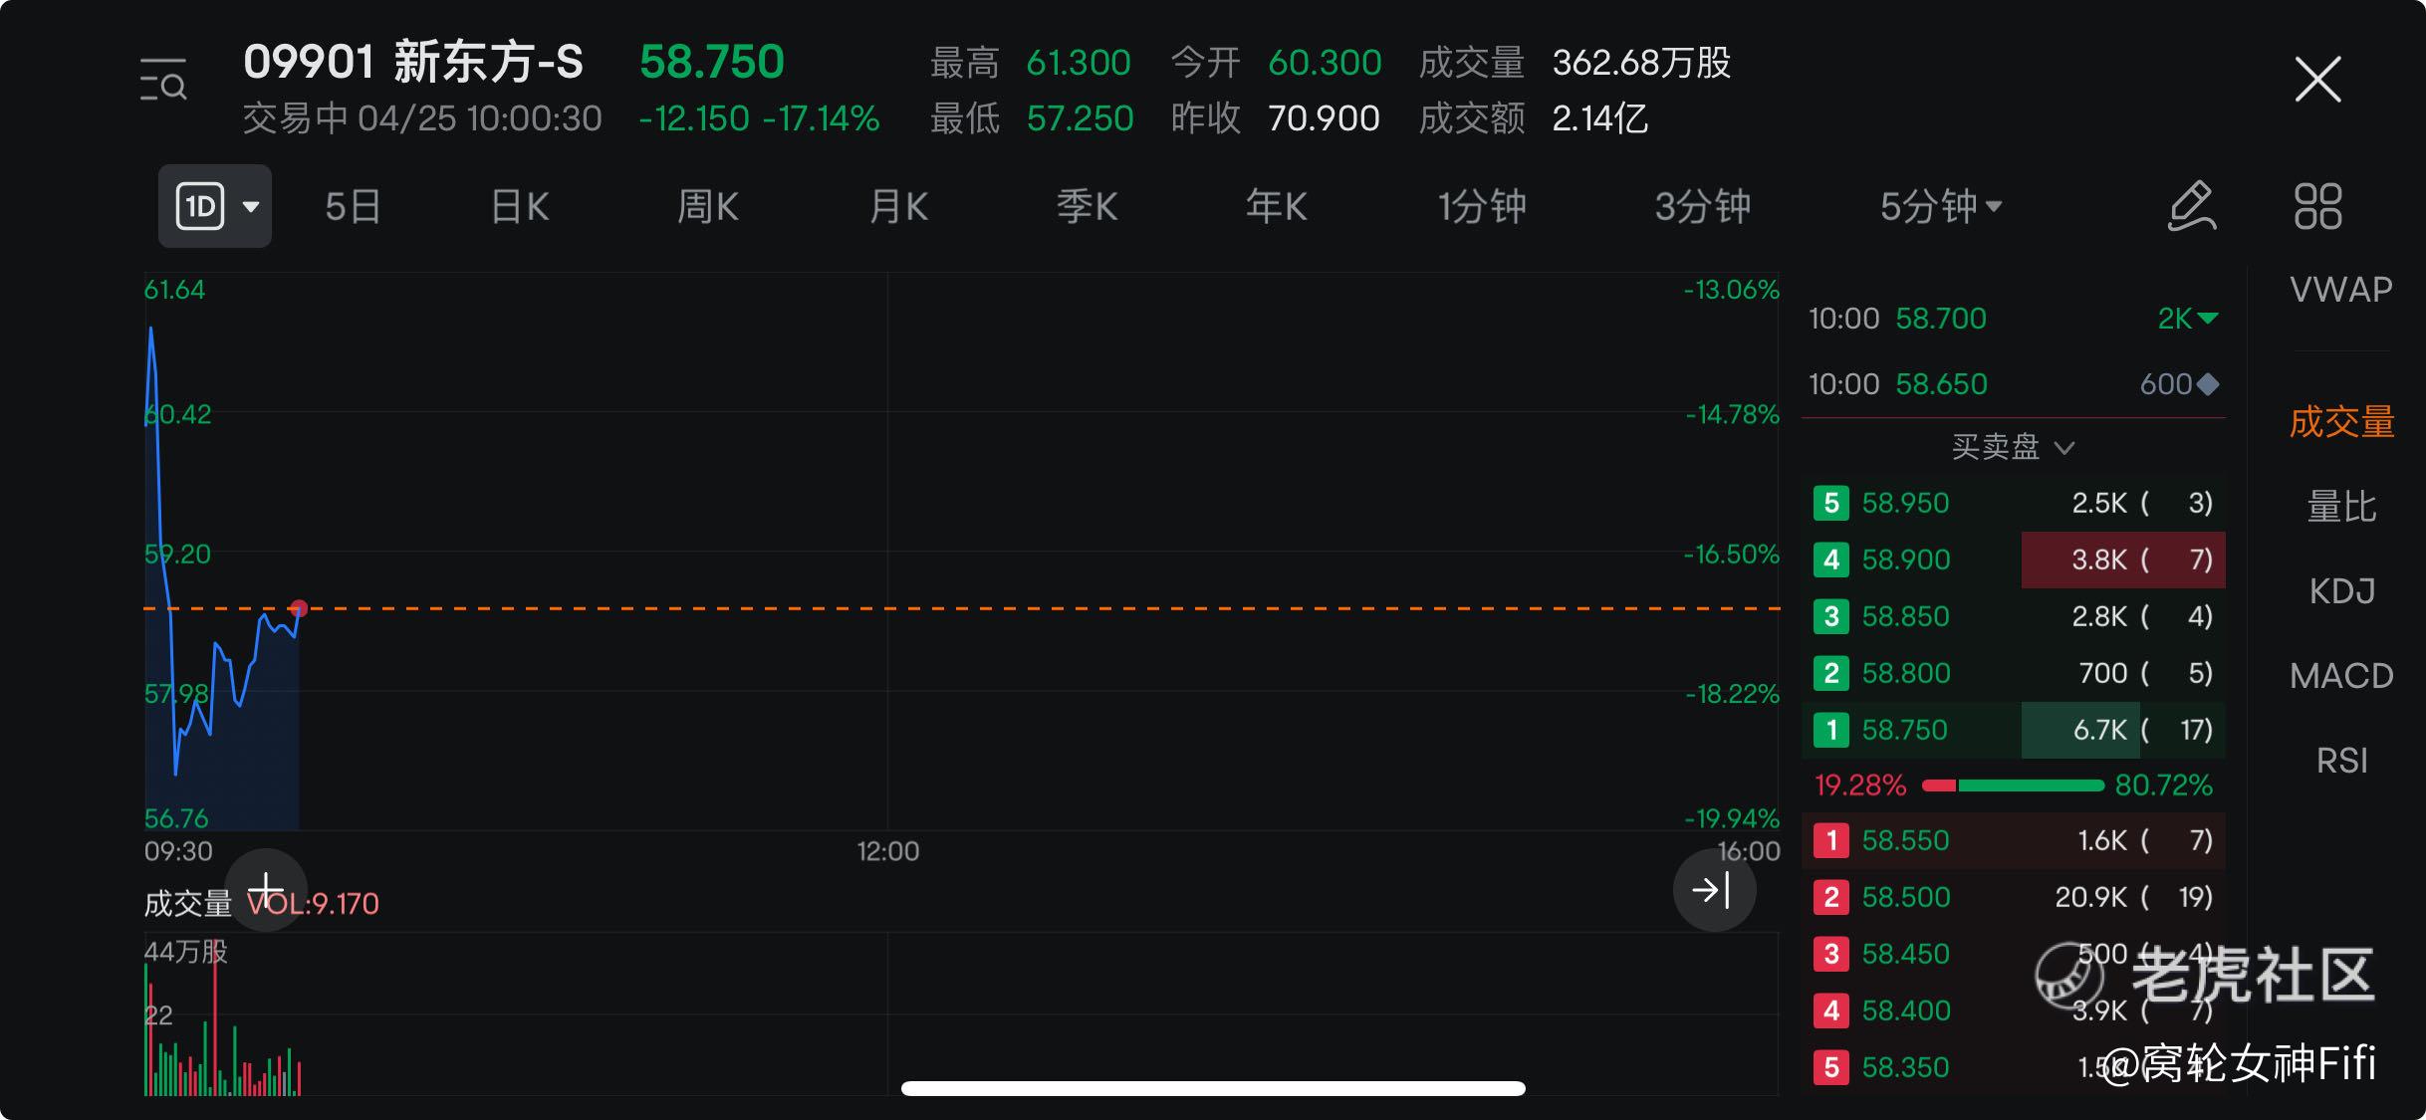The image size is (2426, 1120).
Task: Select the drawing pencil tool
Action: pyautogui.click(x=2192, y=206)
